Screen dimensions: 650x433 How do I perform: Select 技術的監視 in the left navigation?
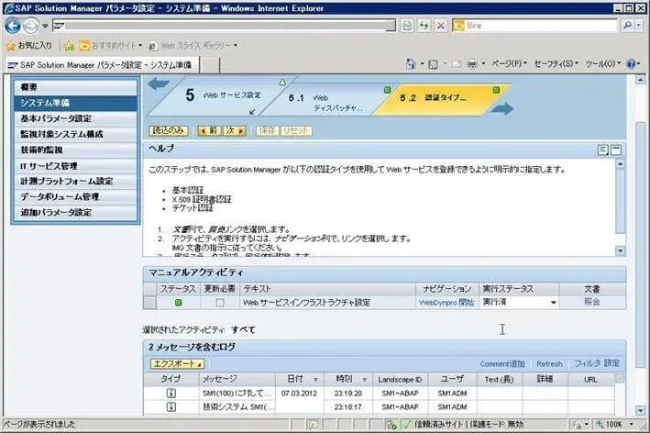[x=75, y=150]
